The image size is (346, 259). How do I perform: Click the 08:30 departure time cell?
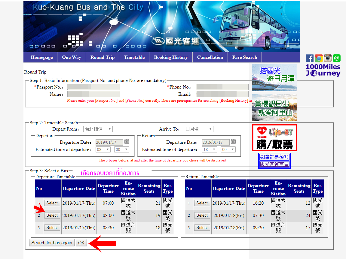pos(108,228)
